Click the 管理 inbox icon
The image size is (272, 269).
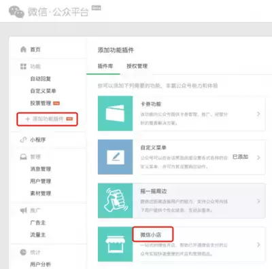coord(23,157)
